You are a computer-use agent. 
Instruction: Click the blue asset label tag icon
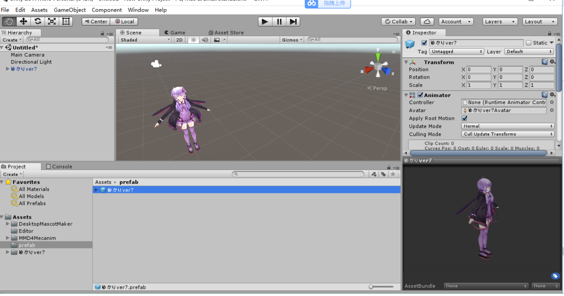[555, 276]
